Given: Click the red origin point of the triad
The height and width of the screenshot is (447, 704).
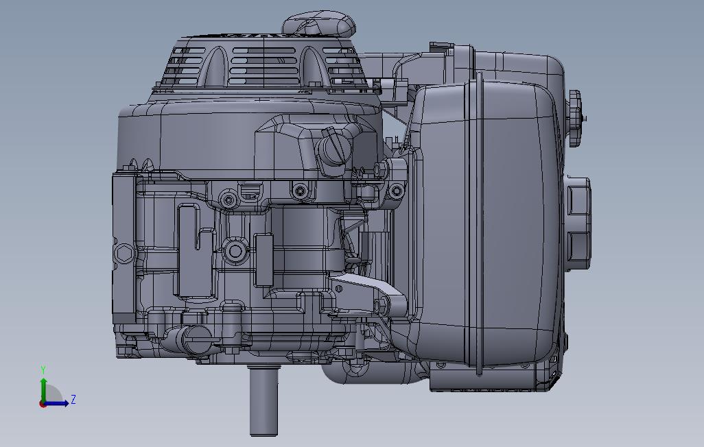Looking at the screenshot, I should pyautogui.click(x=43, y=404).
